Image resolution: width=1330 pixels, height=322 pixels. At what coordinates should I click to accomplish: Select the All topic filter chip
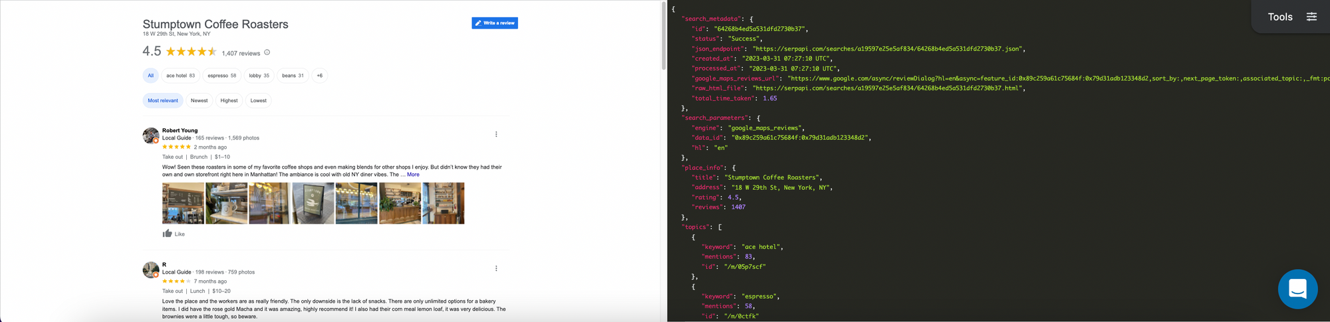[x=150, y=76]
